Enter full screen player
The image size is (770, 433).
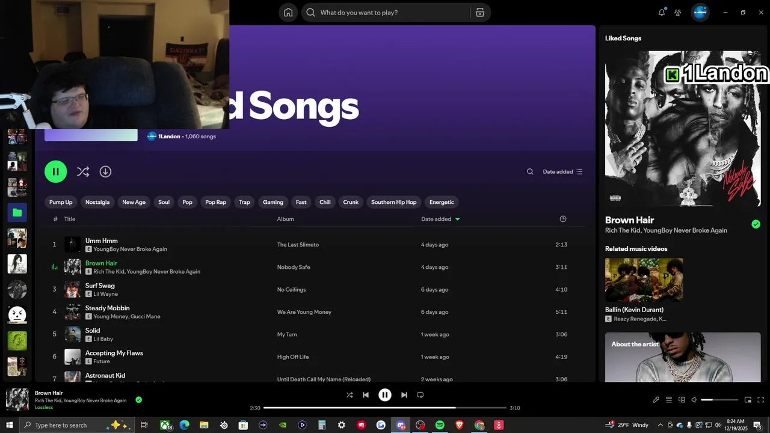point(760,400)
